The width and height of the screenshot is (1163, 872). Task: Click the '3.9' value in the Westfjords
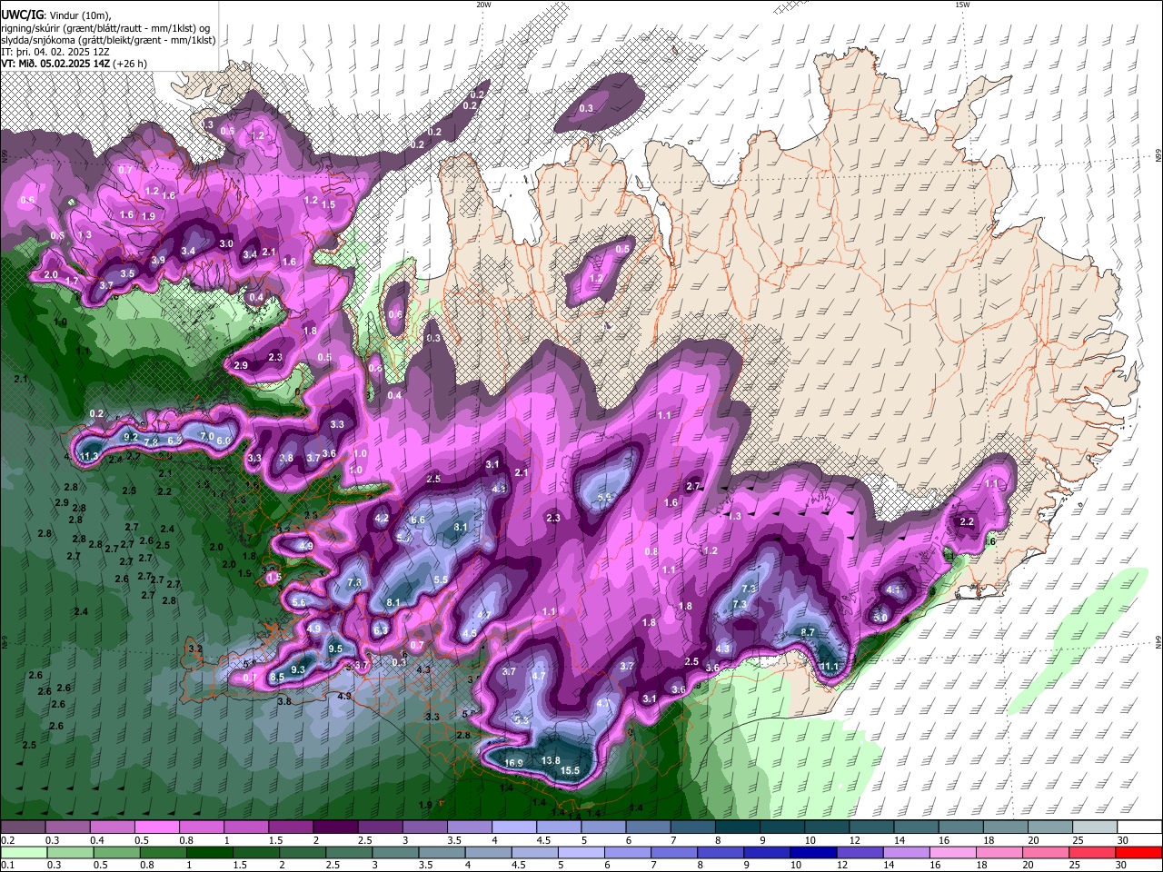click(158, 261)
